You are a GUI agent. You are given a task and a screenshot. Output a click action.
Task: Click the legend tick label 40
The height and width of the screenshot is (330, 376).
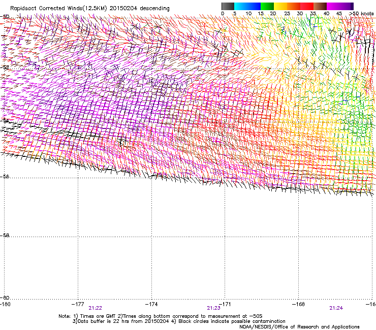[x=326, y=13]
